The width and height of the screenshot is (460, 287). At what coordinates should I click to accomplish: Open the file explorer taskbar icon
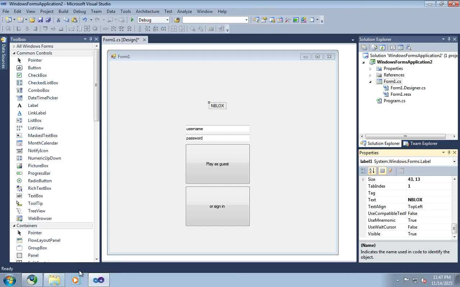(x=54, y=280)
